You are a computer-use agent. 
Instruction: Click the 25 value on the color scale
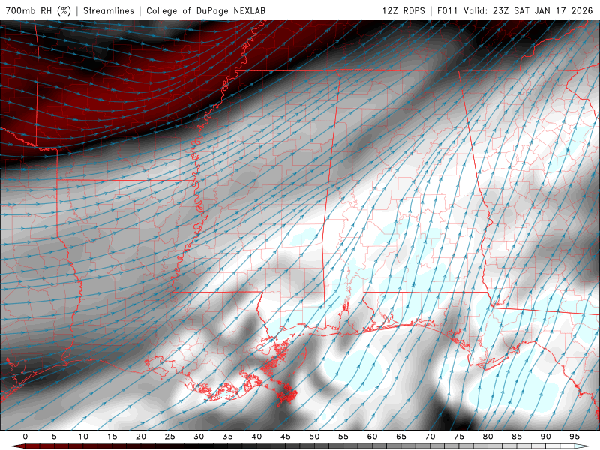click(x=170, y=436)
